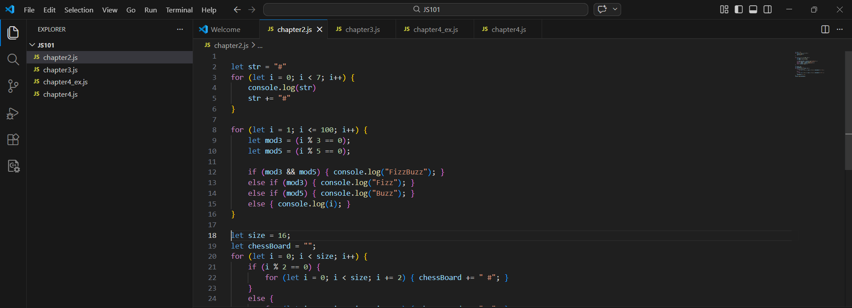Open Explorer Views and More Actions ellipsis
852x308 pixels.
tap(180, 29)
